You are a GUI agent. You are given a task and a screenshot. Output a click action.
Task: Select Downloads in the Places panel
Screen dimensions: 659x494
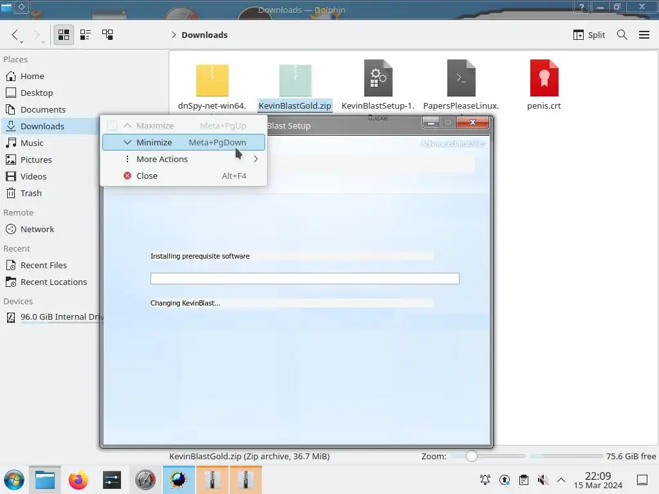click(50, 127)
